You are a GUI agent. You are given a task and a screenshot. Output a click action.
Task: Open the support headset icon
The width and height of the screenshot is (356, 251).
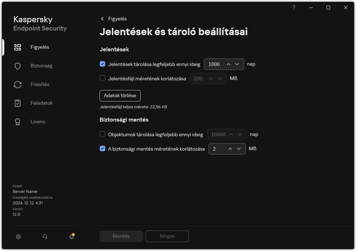(45, 237)
